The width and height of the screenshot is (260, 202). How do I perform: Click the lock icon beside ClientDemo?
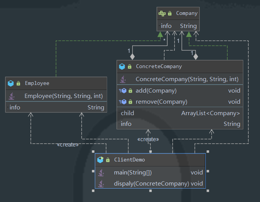click(108, 160)
